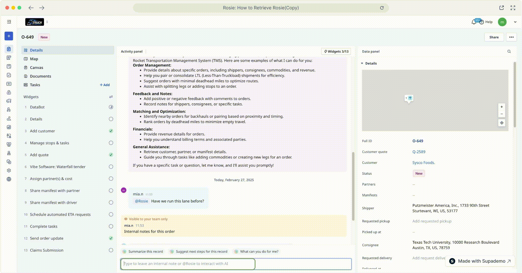Toggle the Manage stops & tasks circle
522x273 pixels.
click(111, 143)
